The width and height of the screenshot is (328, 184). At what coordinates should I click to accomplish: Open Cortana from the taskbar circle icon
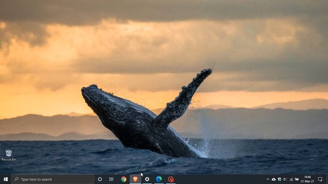point(100,179)
